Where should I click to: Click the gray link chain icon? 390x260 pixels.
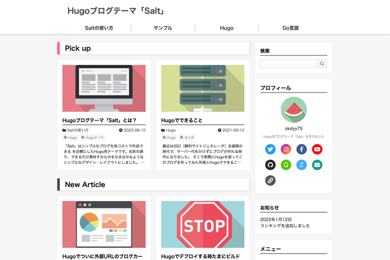click(271, 180)
